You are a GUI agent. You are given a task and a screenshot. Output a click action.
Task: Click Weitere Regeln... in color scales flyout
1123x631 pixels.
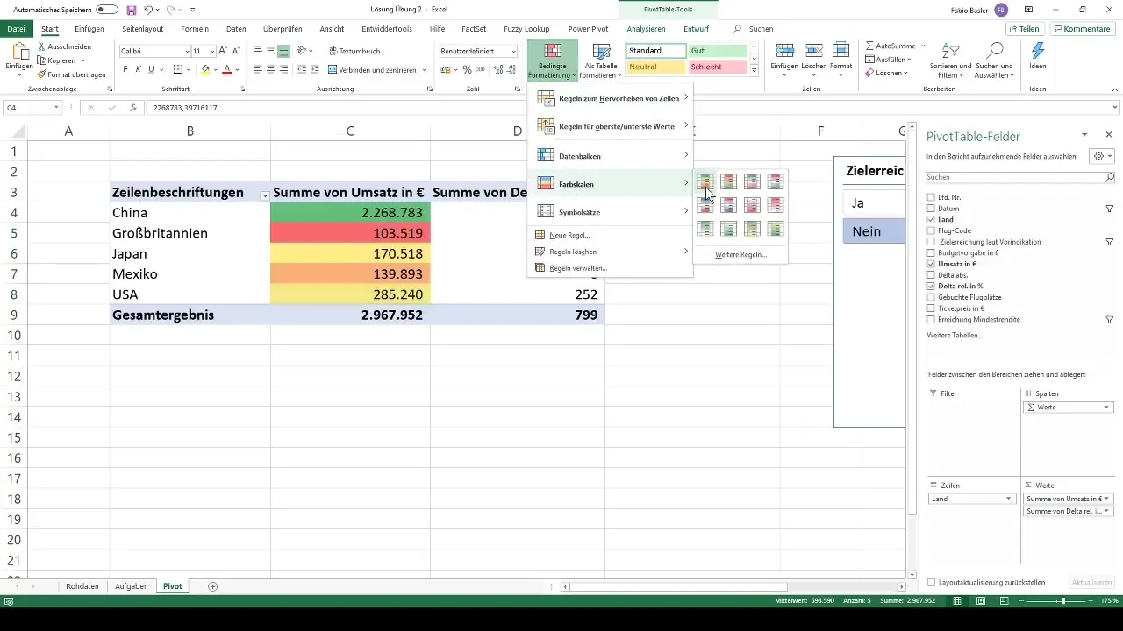pyautogui.click(x=740, y=255)
